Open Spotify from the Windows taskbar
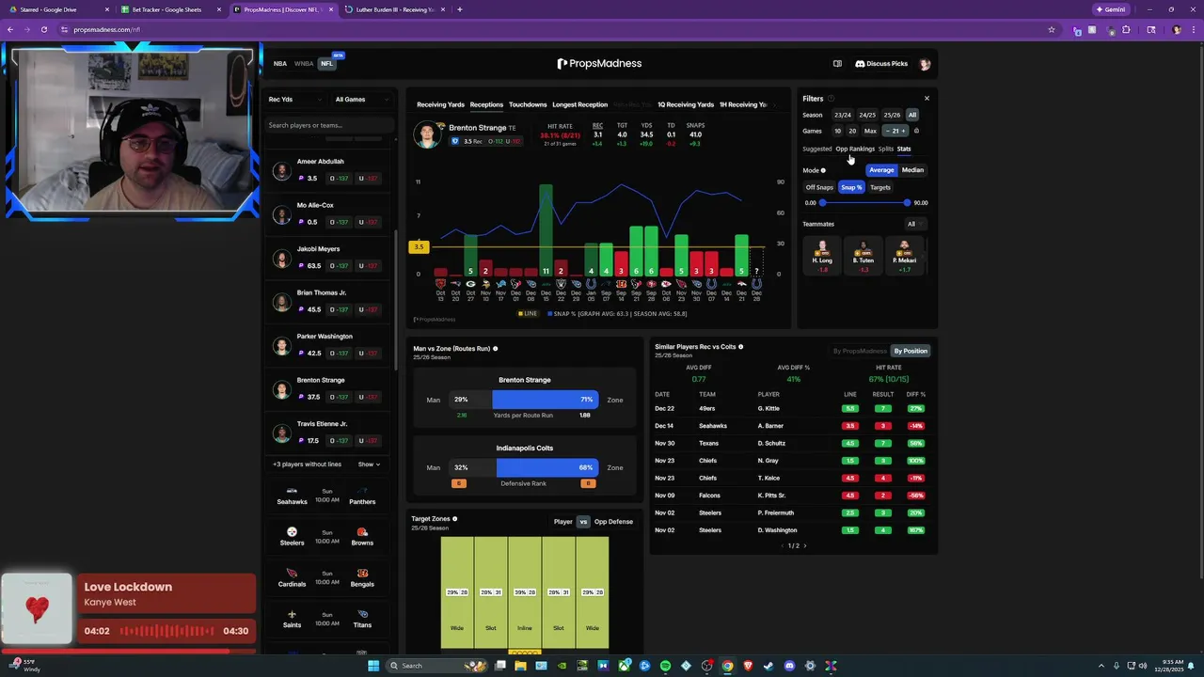Screen dimensions: 1204x677 tap(665, 666)
